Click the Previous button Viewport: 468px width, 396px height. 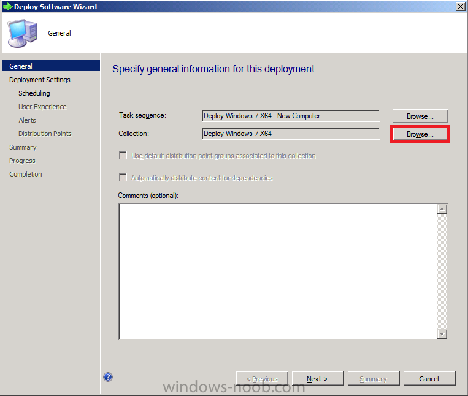click(262, 379)
